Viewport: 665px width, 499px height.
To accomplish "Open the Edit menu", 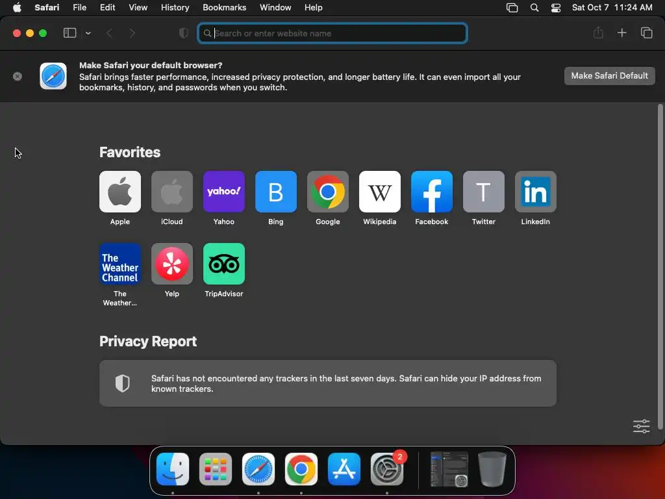I will (x=107, y=8).
